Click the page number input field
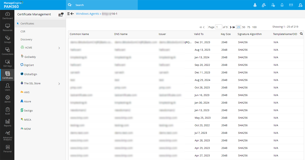This screenshot has height=160, width=305. [218, 27]
